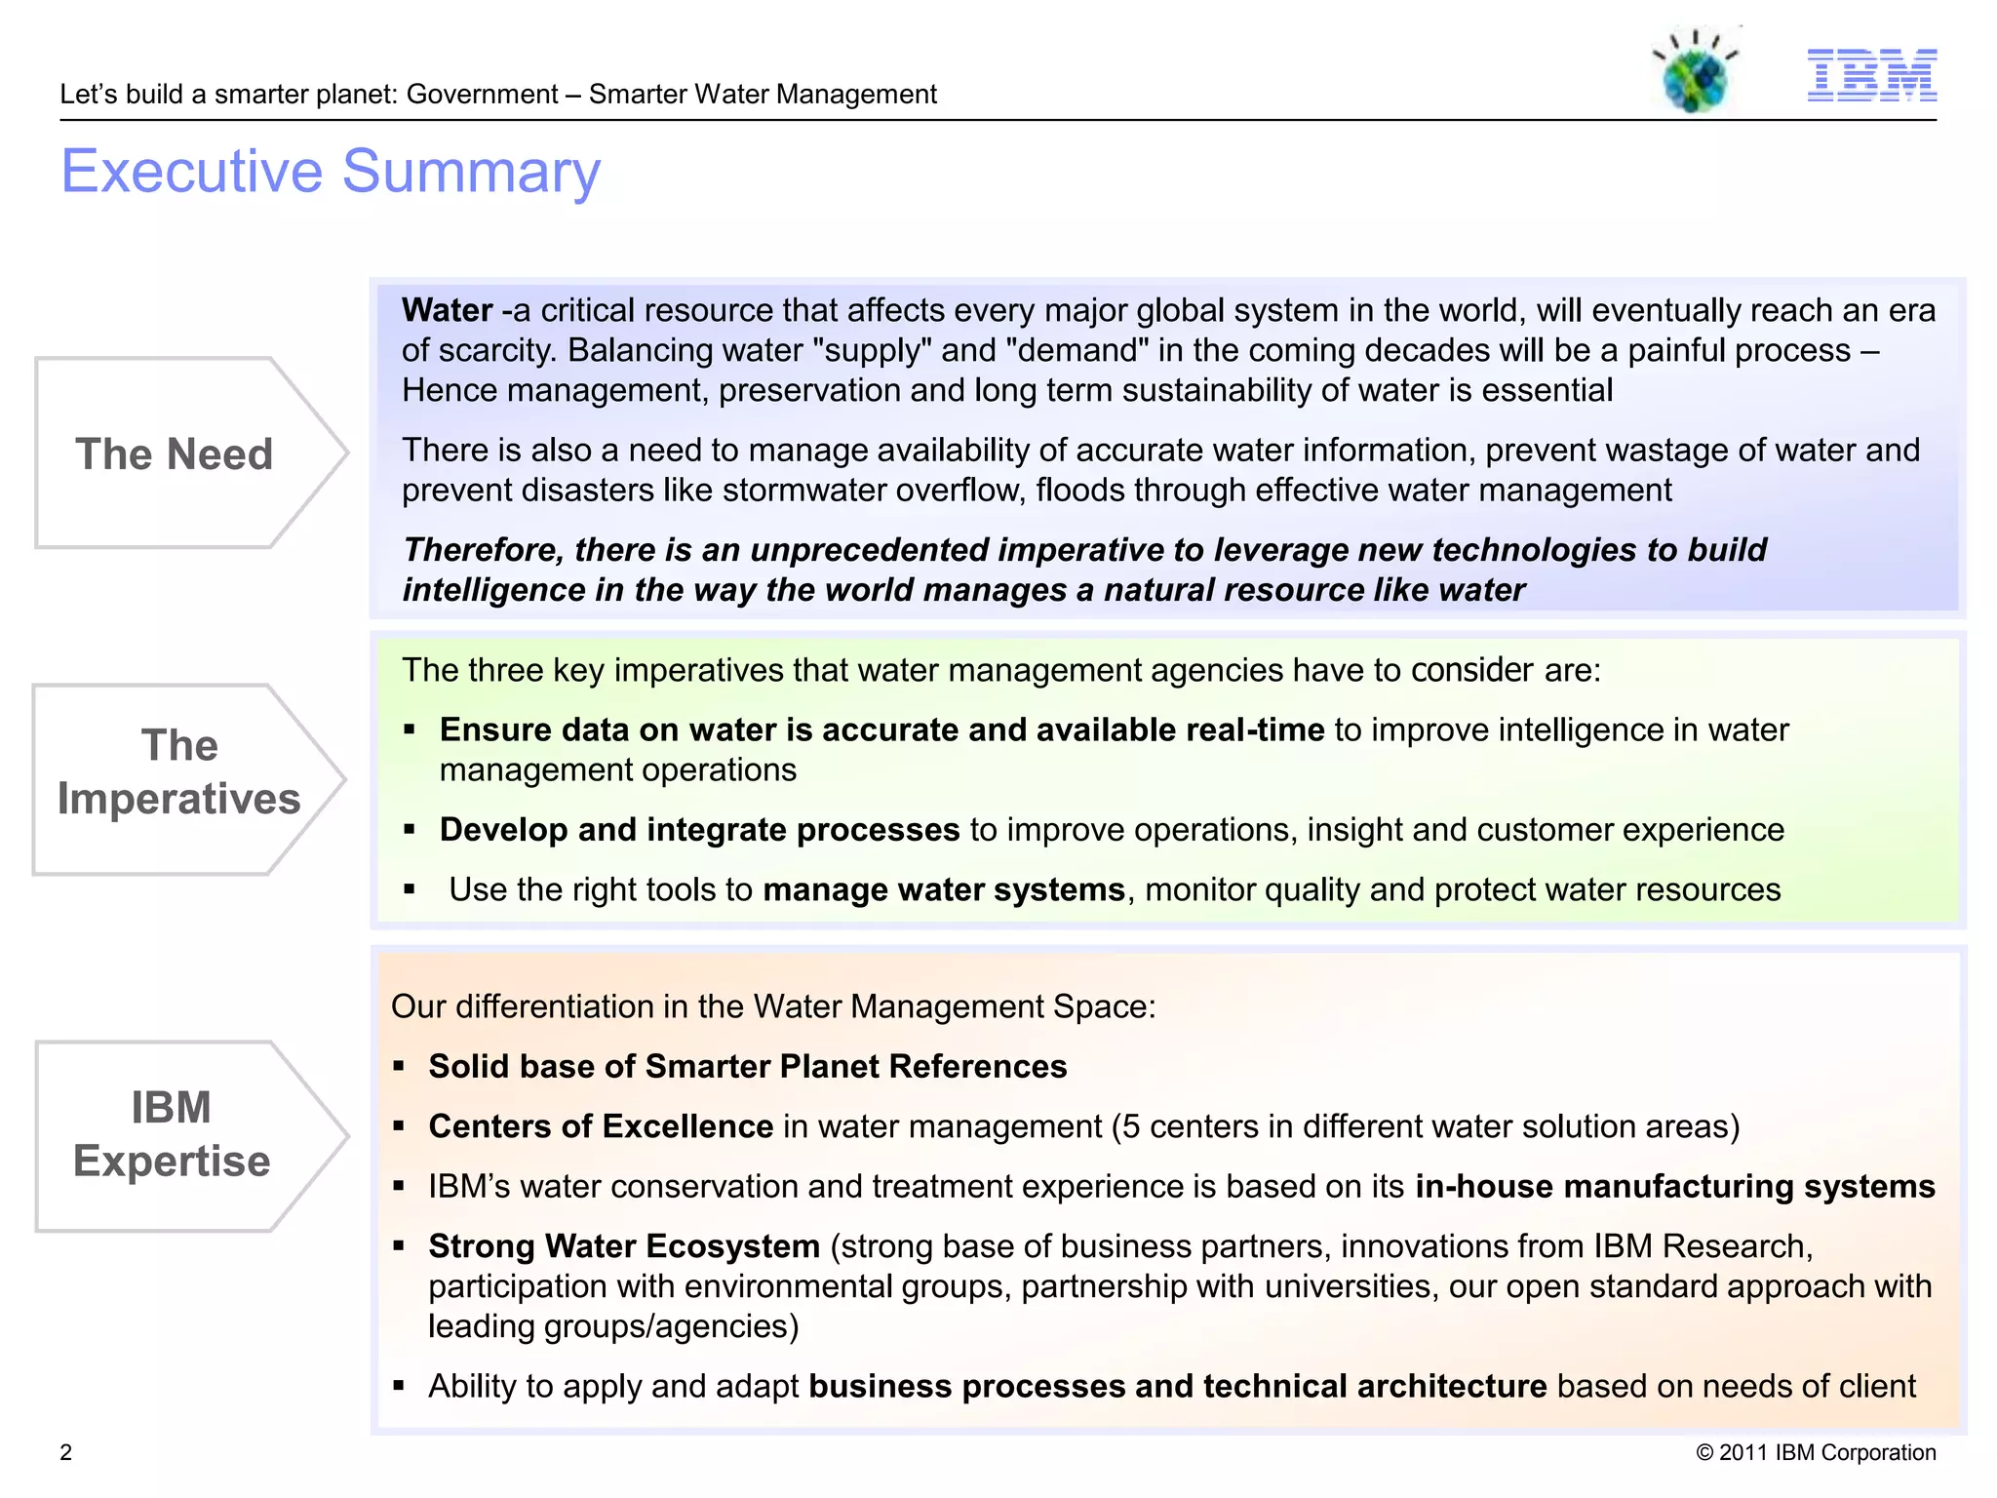
Task: Click the Executive Summary title
Action: click(331, 172)
